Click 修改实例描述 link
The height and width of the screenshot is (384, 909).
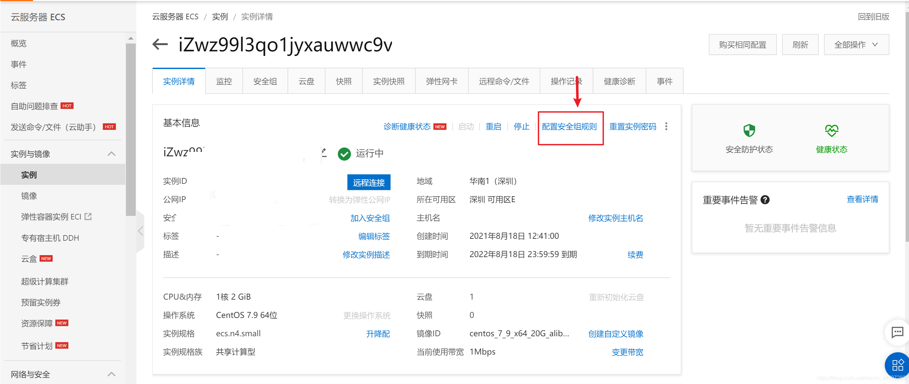point(366,254)
